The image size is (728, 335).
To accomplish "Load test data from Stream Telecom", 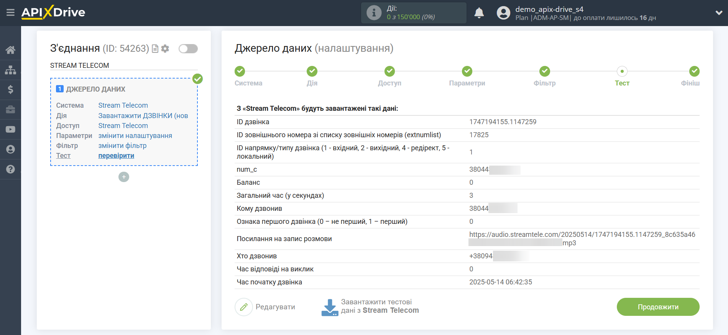I will point(380,306).
